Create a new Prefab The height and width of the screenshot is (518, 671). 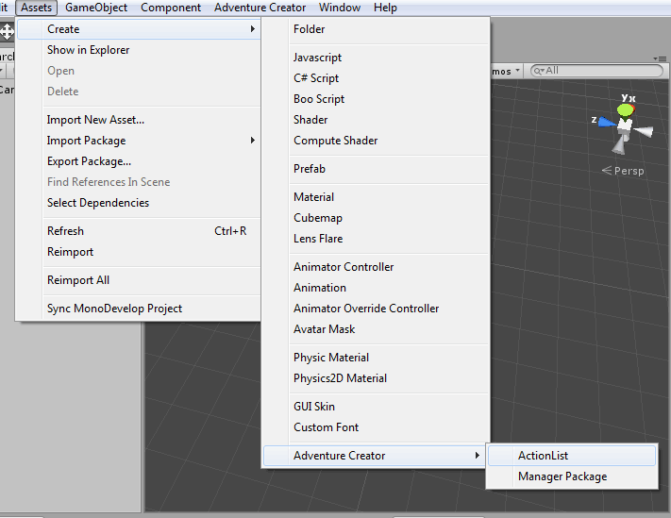tap(376, 169)
